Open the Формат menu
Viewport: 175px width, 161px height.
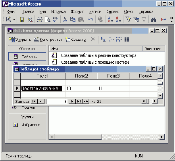pyautogui.click(x=77, y=11)
